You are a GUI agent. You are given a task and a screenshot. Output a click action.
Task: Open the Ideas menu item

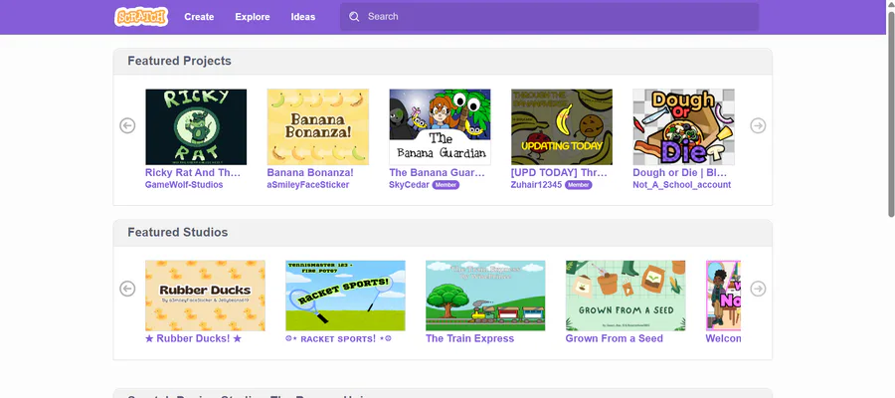coord(303,17)
